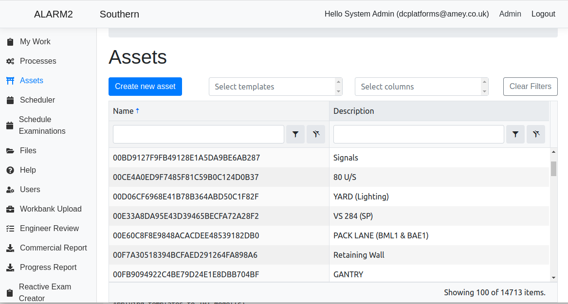Click the table scrollbar up arrow
This screenshot has width=568, height=304.
[553, 152]
